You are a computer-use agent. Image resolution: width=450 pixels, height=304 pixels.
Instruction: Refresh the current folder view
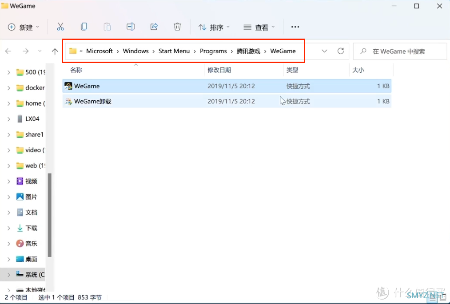pos(341,51)
